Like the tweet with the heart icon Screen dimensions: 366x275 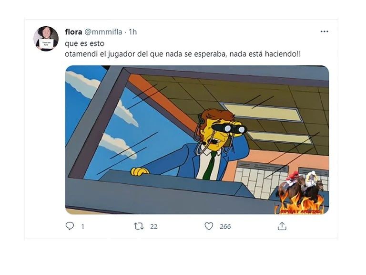(x=209, y=226)
